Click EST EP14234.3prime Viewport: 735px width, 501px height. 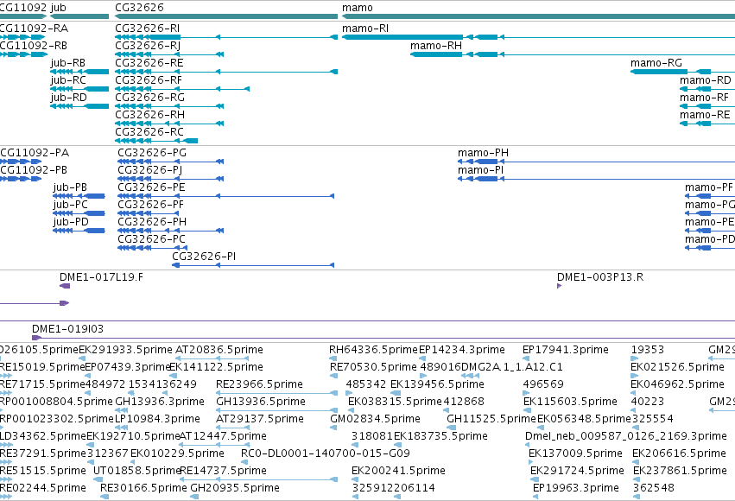[462, 350]
